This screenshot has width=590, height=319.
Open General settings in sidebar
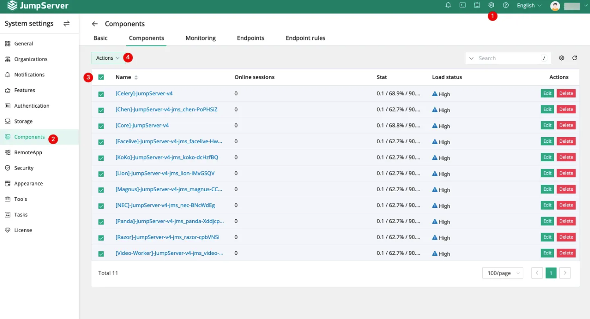(39, 43)
